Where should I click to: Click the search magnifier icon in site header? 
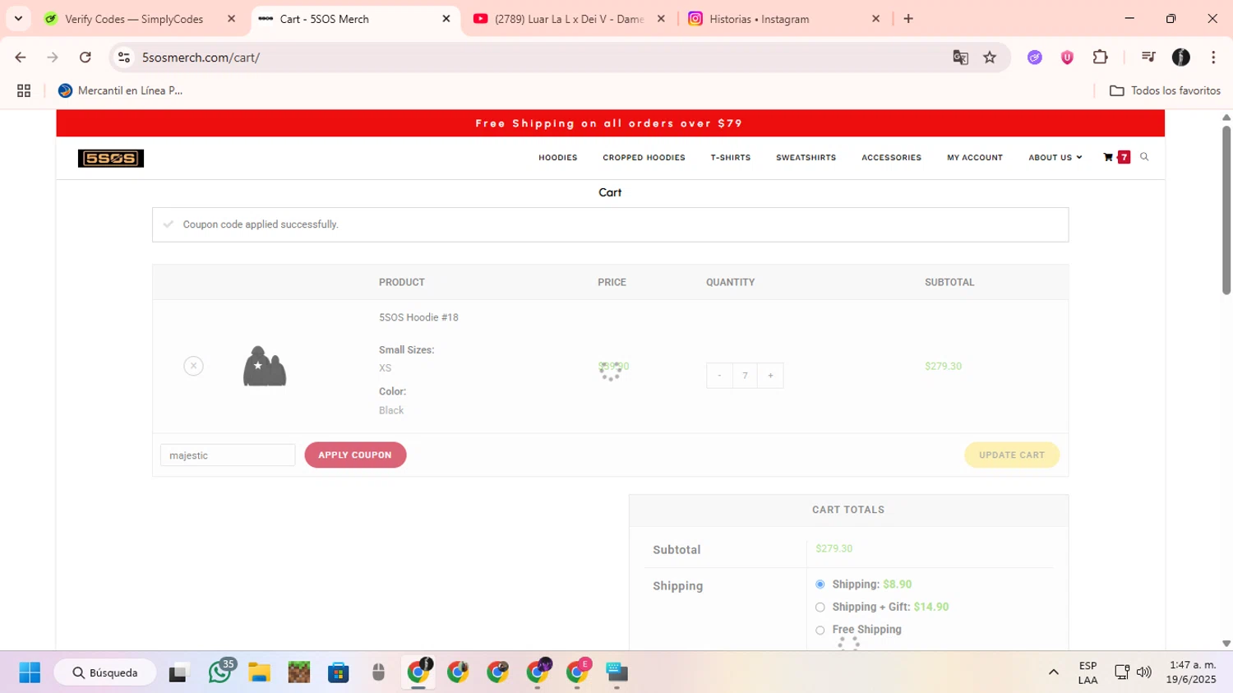[x=1144, y=157]
